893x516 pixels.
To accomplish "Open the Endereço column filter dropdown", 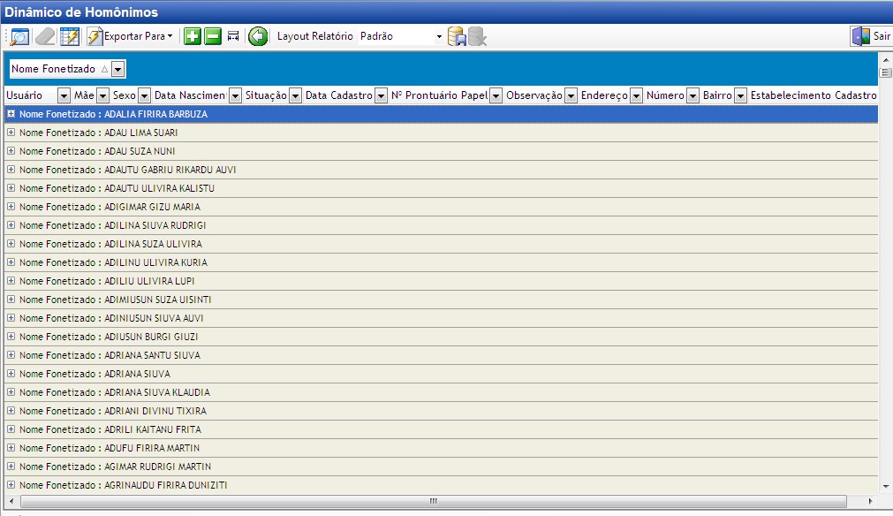I will (x=636, y=95).
